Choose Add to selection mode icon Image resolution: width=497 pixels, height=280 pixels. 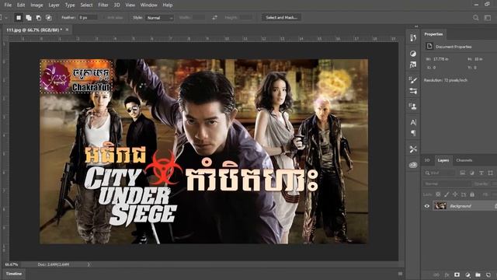coord(29,18)
